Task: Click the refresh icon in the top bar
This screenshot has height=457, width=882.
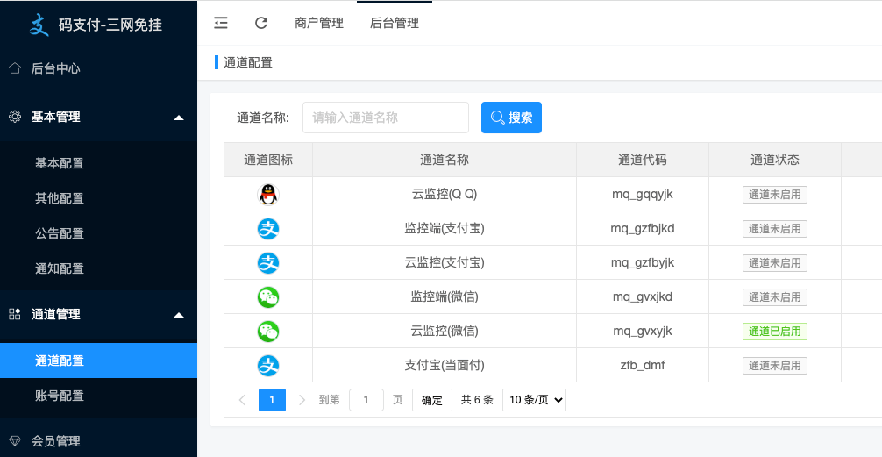Action: click(x=261, y=23)
